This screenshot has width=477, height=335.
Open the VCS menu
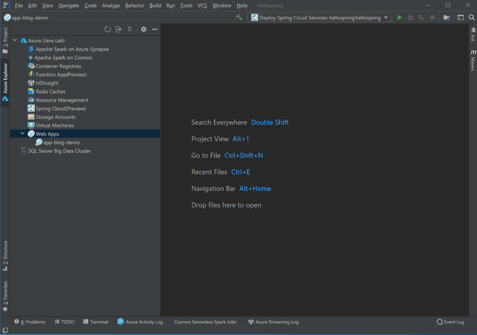pos(202,5)
